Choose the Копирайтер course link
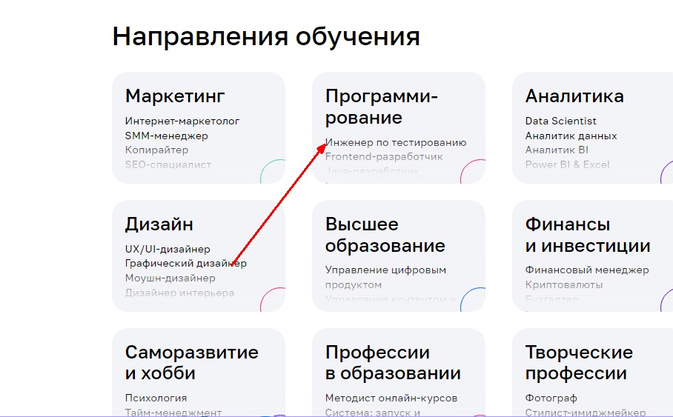The image size is (673, 417). click(x=156, y=150)
